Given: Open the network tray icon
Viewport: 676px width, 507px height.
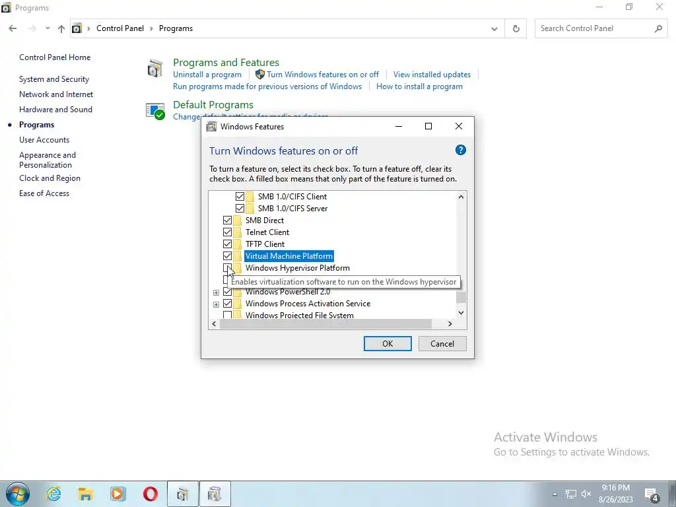Looking at the screenshot, I should (571, 494).
